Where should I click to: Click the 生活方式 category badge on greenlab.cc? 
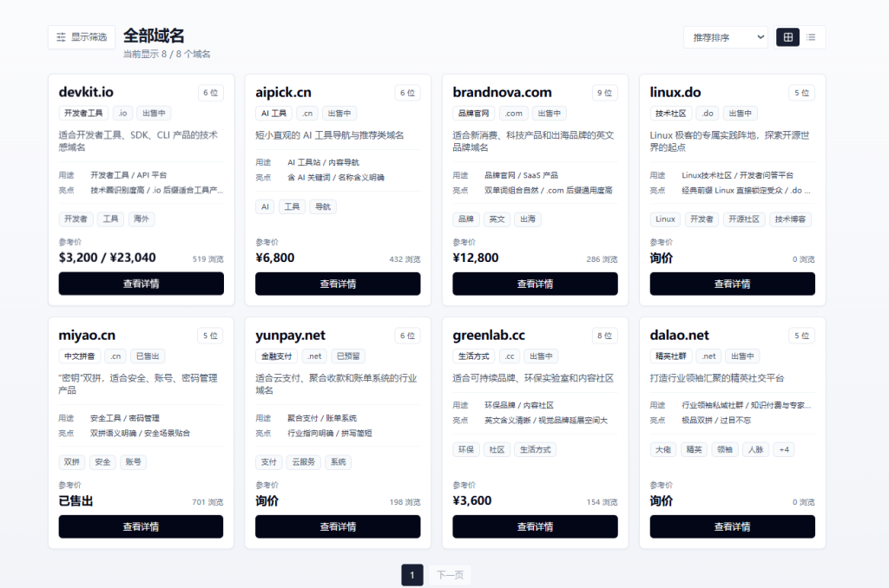pos(473,356)
